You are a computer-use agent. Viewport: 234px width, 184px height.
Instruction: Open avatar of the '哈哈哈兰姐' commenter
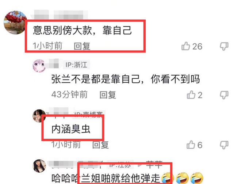[x=39, y=166]
